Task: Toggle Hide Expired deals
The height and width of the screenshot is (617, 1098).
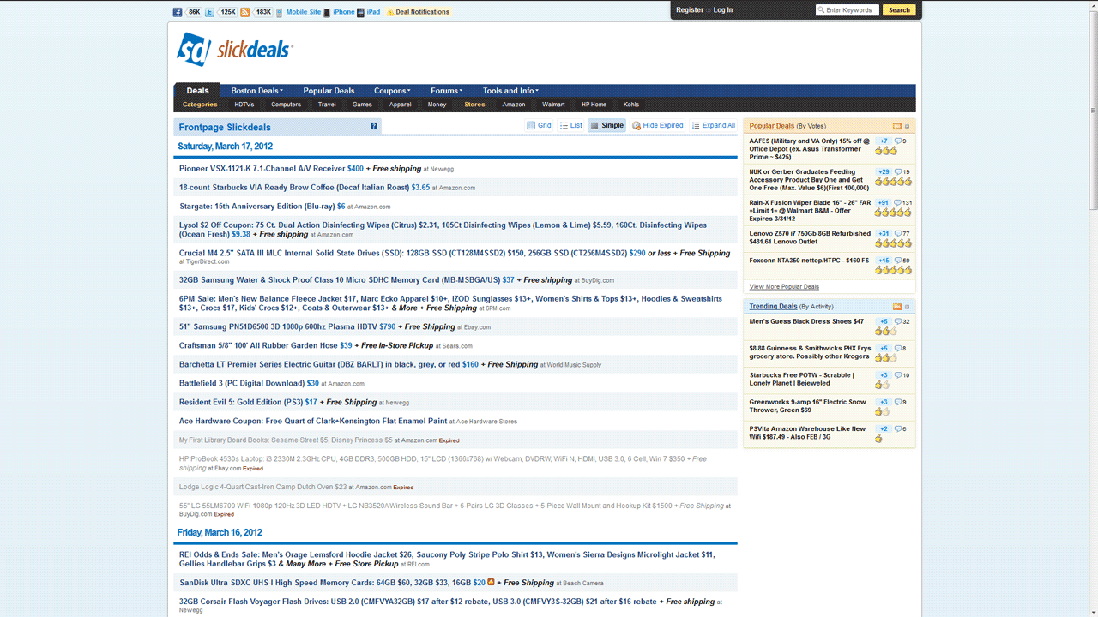Action: click(x=658, y=125)
